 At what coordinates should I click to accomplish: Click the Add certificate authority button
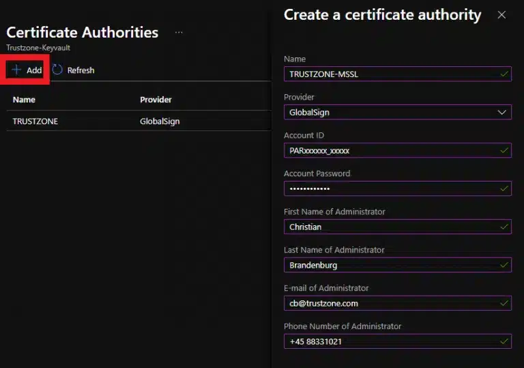pyautogui.click(x=26, y=70)
